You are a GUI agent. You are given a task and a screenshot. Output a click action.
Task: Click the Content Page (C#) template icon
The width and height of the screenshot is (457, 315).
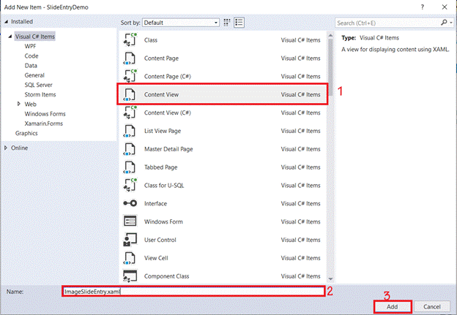coord(130,76)
